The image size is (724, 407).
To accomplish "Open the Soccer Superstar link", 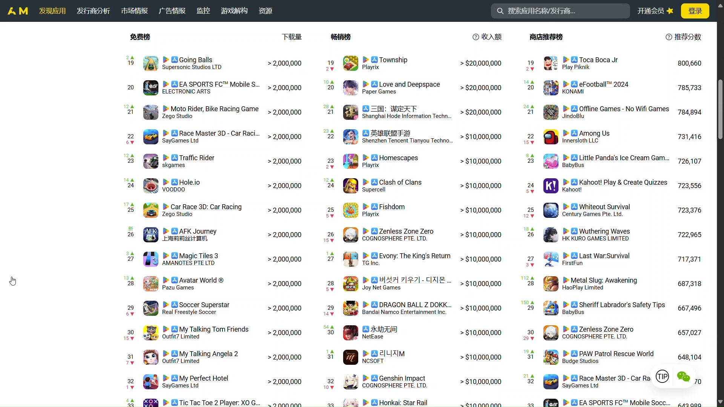I will (204, 304).
